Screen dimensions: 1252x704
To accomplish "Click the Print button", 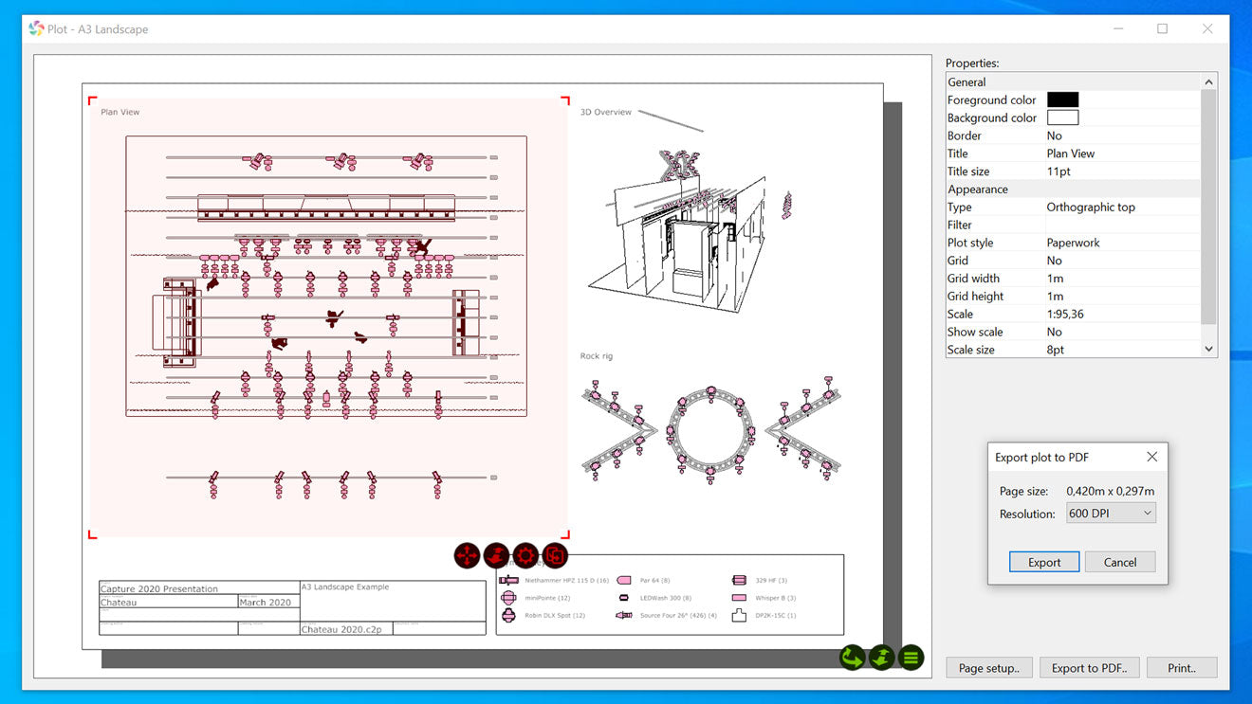I will 1181,668.
